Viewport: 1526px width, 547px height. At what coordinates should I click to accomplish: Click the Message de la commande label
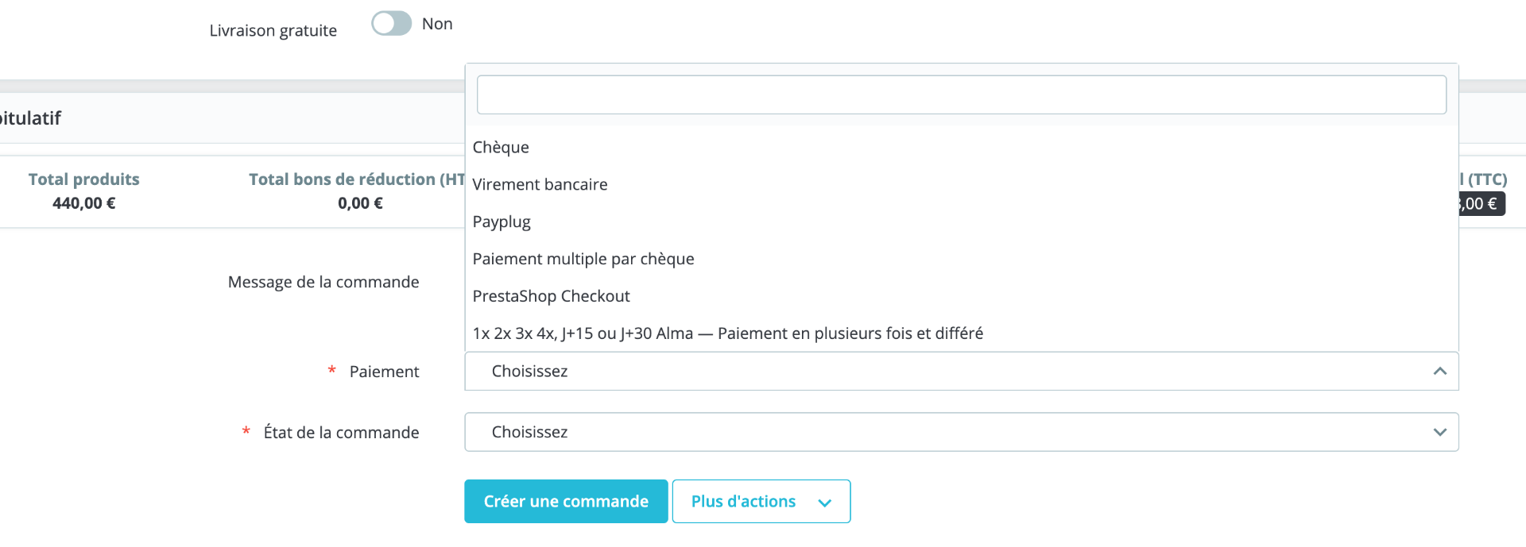tap(323, 283)
